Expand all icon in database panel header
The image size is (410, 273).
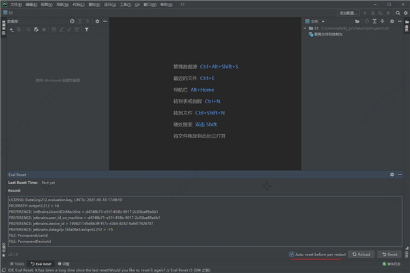pos(80,21)
